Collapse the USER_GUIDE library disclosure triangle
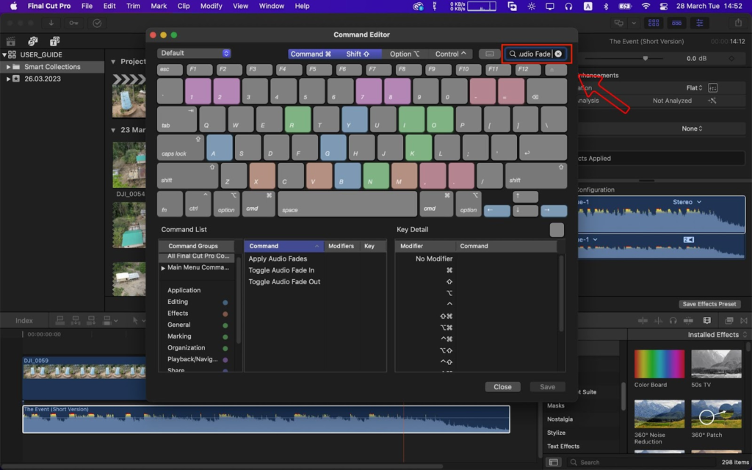The image size is (752, 470). pos(4,54)
